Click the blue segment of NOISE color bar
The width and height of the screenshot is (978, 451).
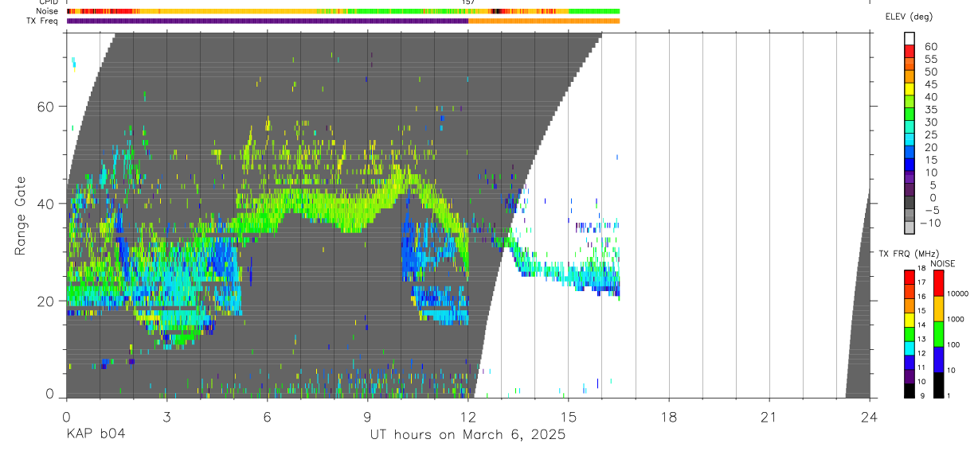(x=938, y=360)
